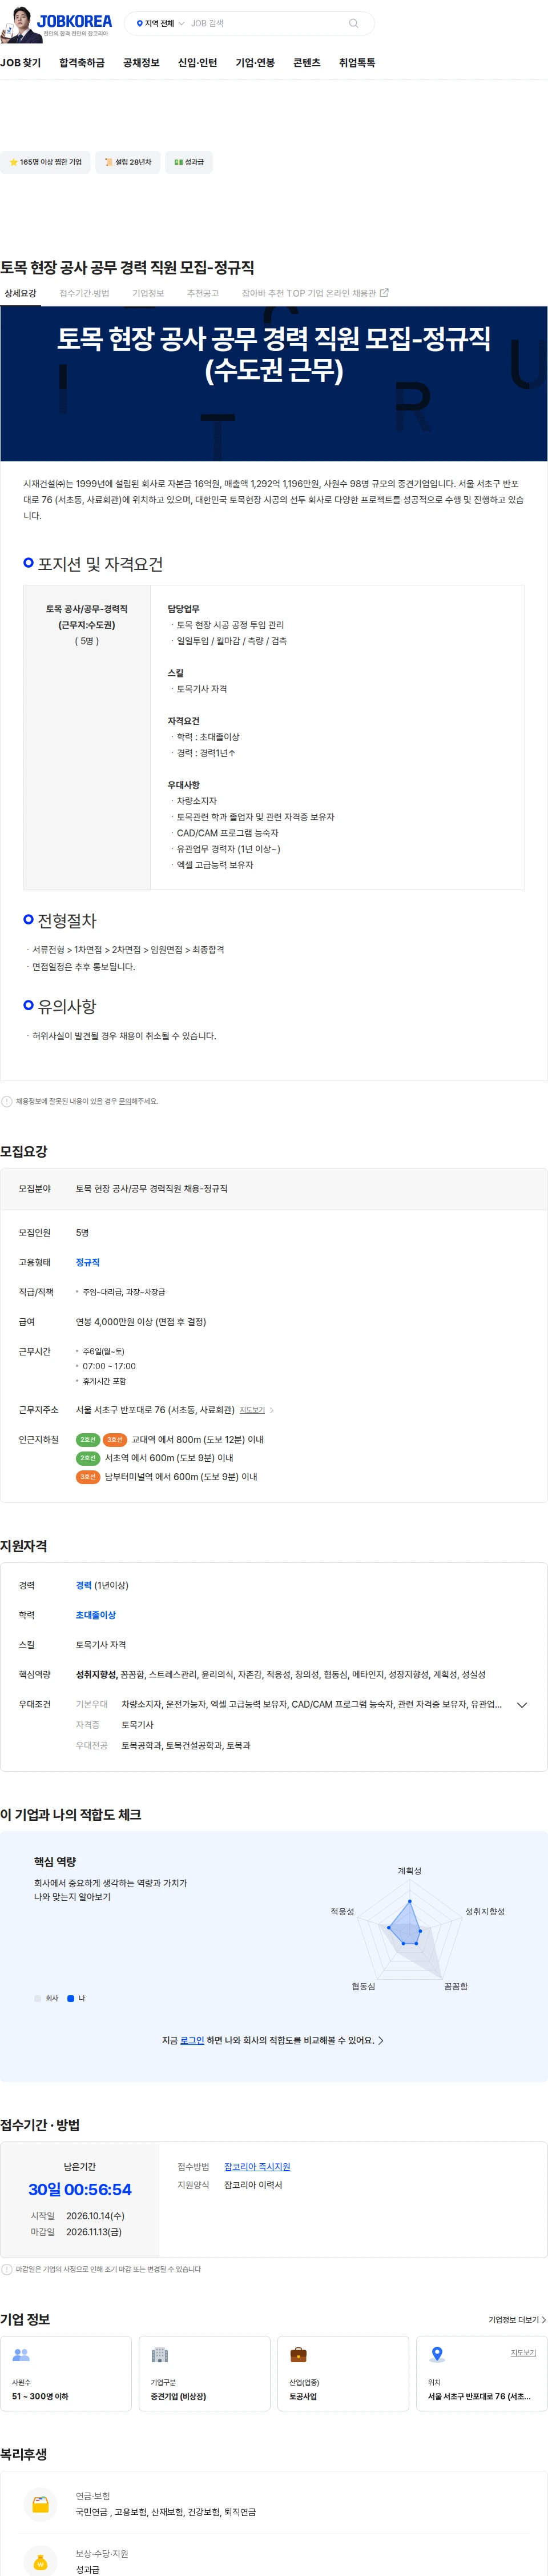
Task: Expand the 우대조건 details chevron
Action: [x=521, y=1706]
